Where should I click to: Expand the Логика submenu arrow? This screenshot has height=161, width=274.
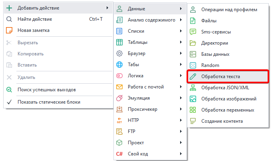point(181,76)
